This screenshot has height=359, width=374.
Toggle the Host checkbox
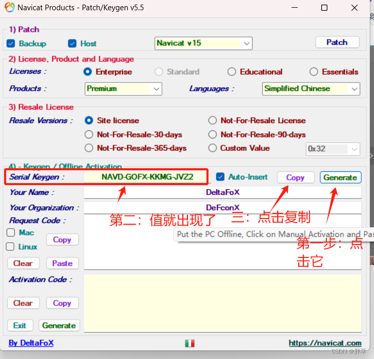pyautogui.click(x=72, y=44)
